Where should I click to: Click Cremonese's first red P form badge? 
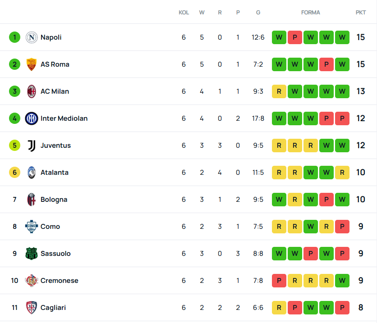tap(279, 281)
